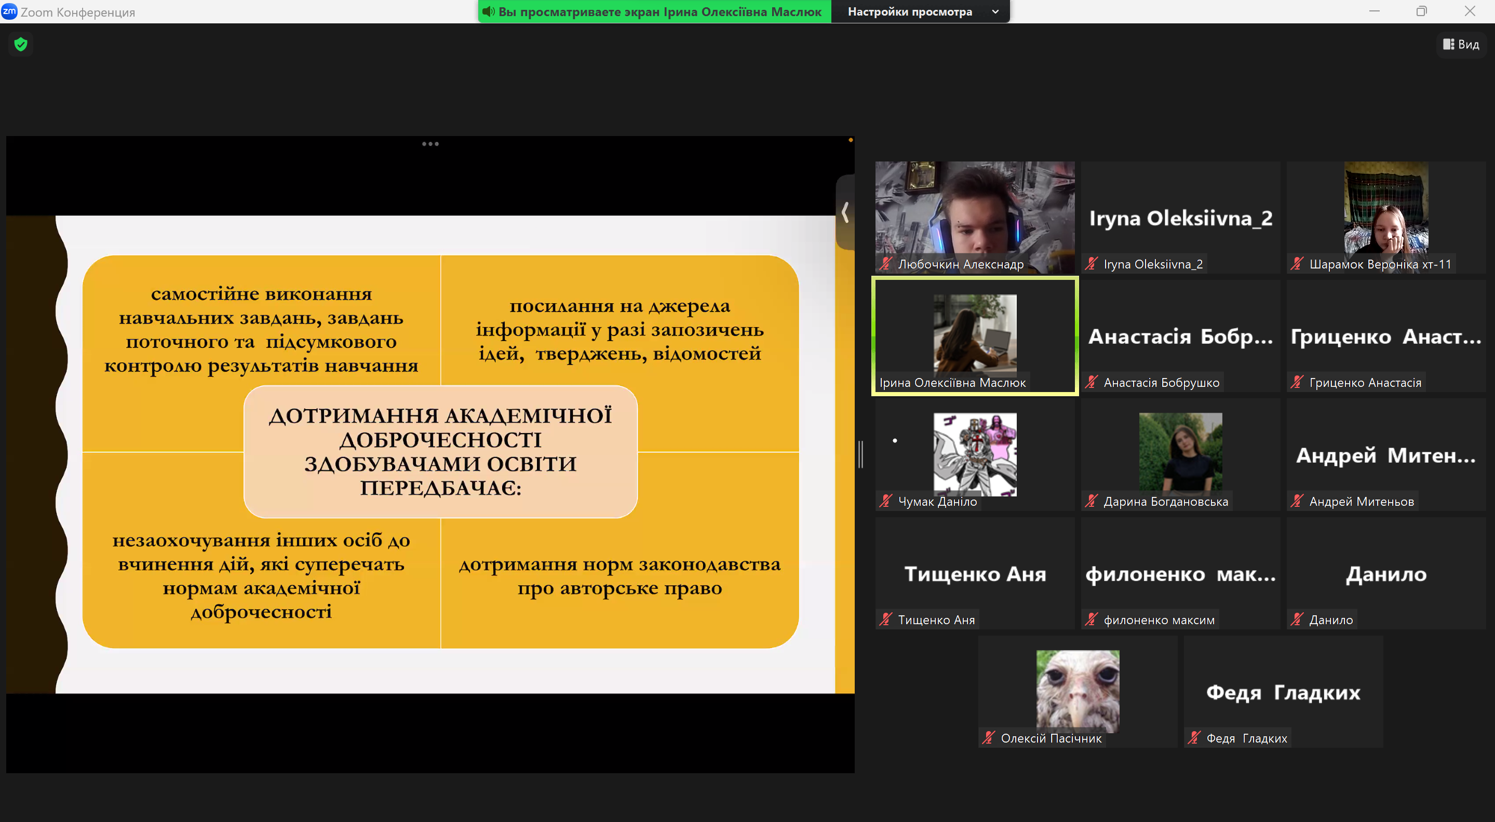Click muted mic icon of Олексій Пасічник
The image size is (1495, 822).
click(x=988, y=738)
